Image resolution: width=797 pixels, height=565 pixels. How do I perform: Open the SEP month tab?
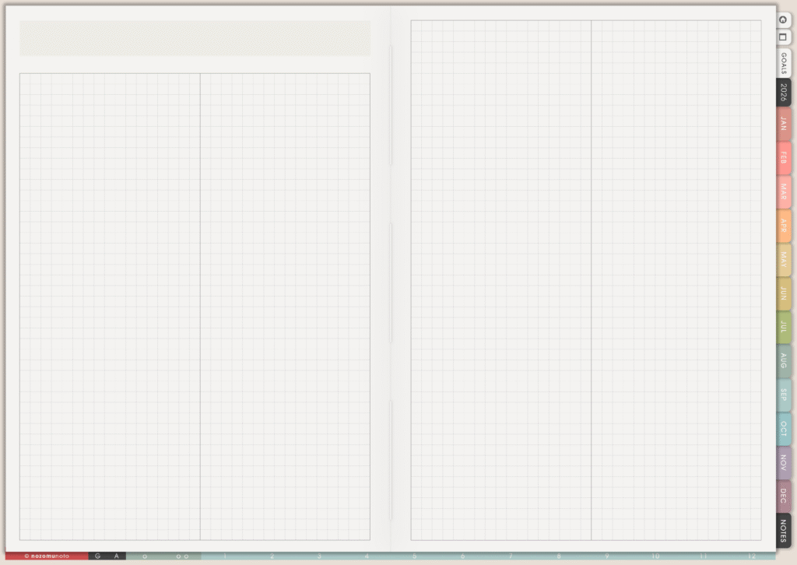(783, 395)
